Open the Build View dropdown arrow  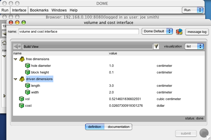156,47
